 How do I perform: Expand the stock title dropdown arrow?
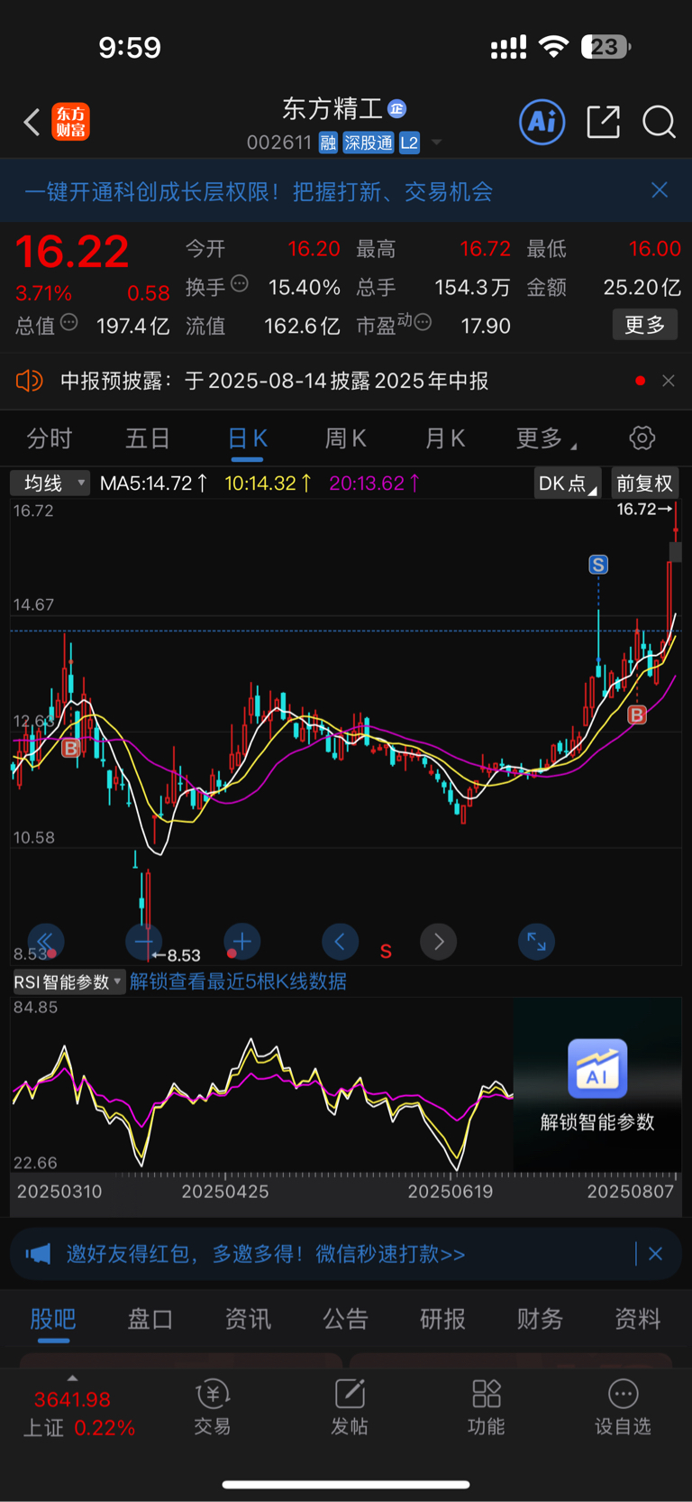(437, 143)
